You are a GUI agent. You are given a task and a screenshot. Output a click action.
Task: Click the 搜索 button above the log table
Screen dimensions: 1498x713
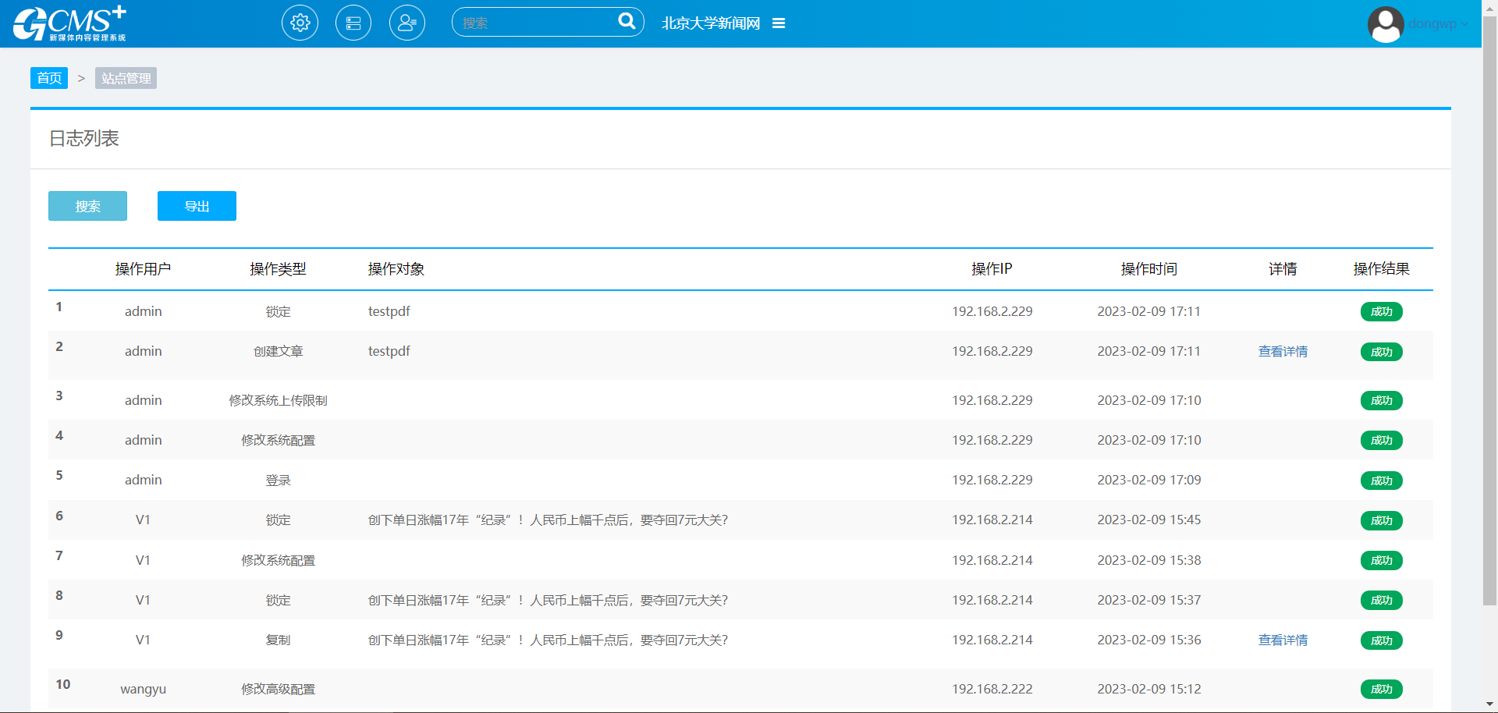[x=87, y=206]
